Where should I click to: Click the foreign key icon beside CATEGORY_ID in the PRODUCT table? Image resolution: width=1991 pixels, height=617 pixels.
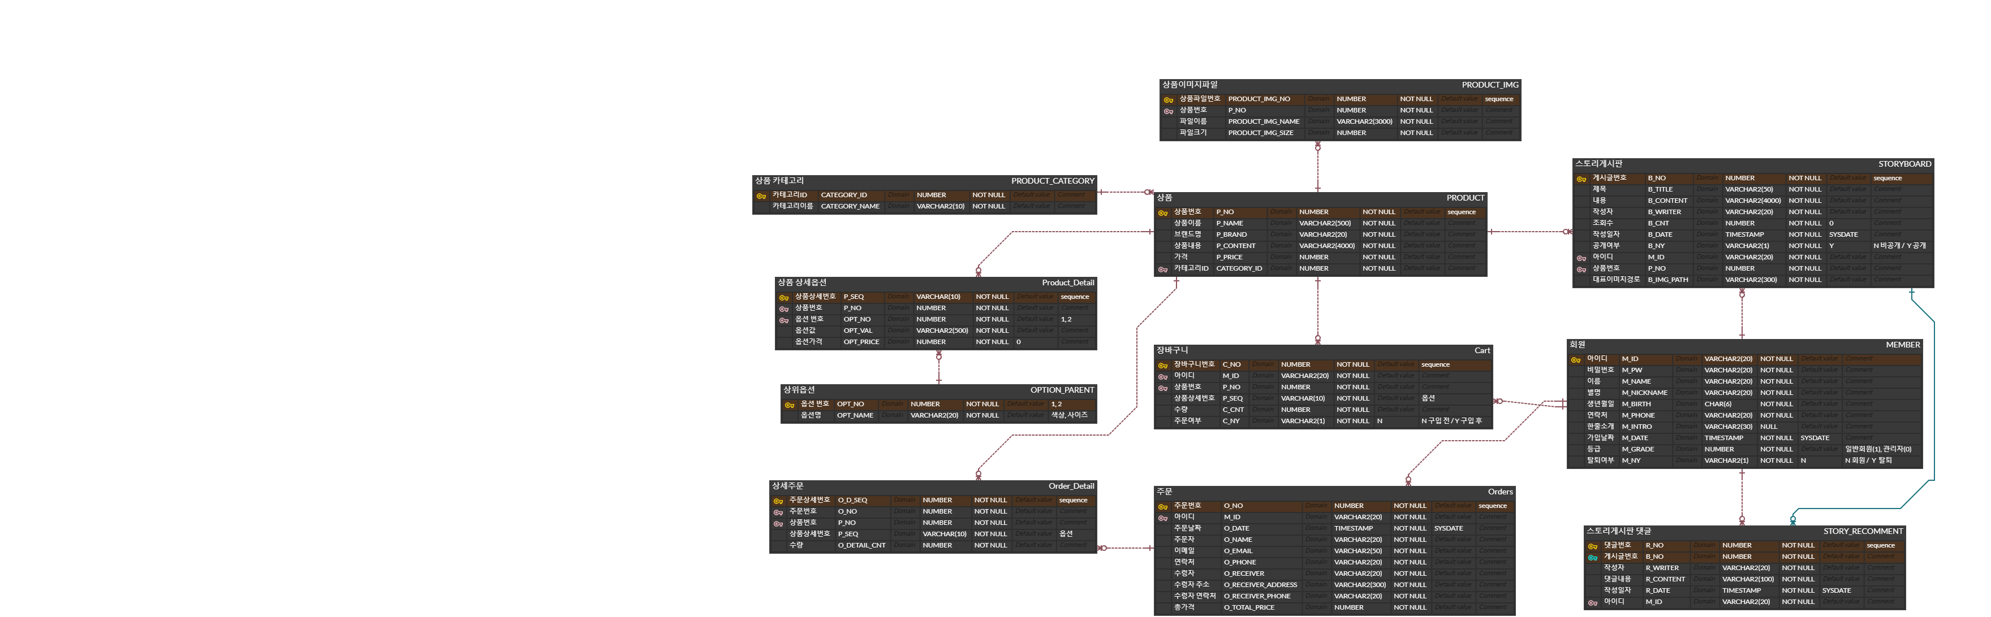(x=1162, y=270)
